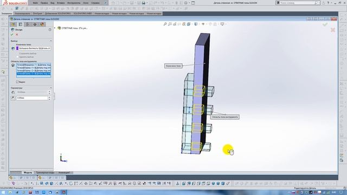Click the Previous View icon
Viewport: 347px width, 195px height.
click(x=175, y=24)
